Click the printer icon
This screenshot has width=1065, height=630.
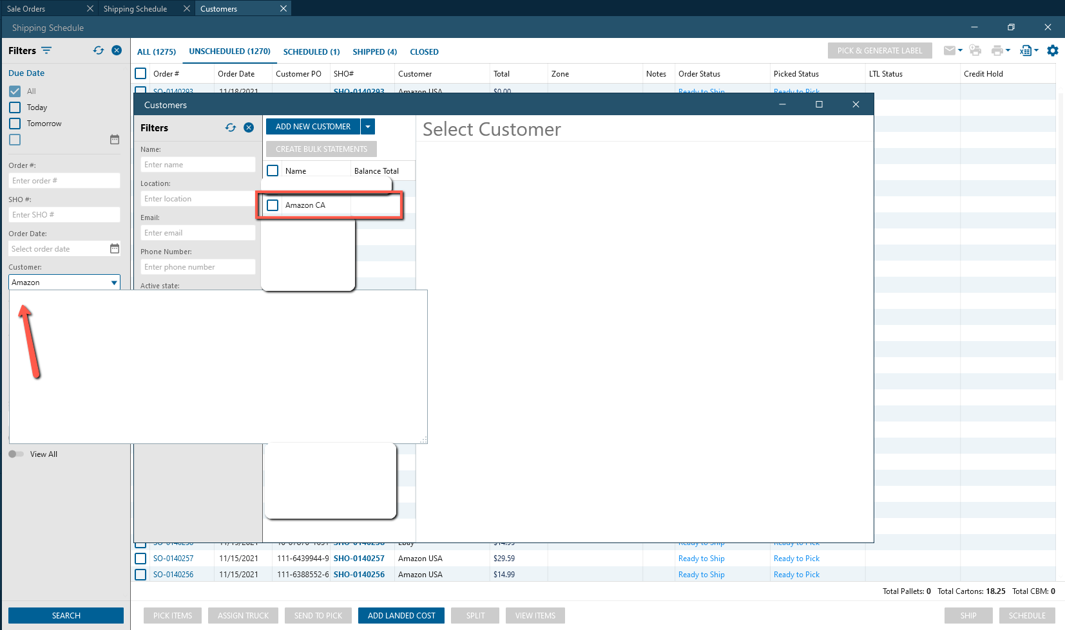[997, 50]
